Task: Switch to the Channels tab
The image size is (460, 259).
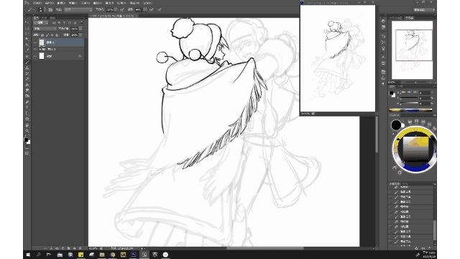Action: click(x=44, y=18)
